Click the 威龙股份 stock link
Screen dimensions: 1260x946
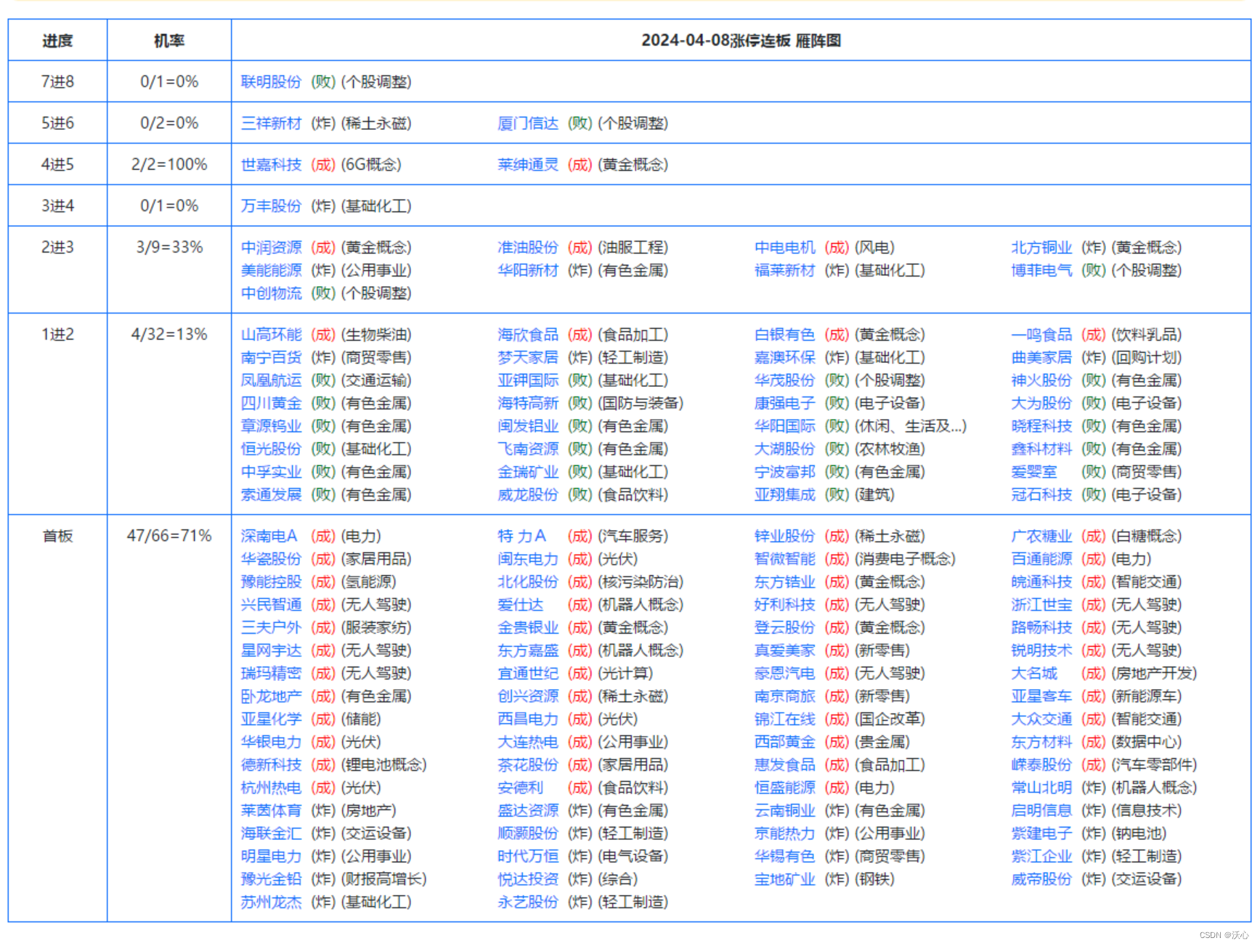(x=528, y=494)
